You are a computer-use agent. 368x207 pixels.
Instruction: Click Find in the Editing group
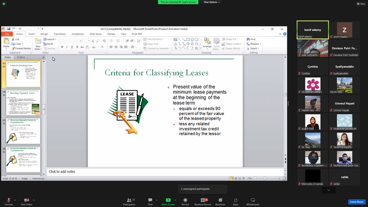(x=251, y=39)
